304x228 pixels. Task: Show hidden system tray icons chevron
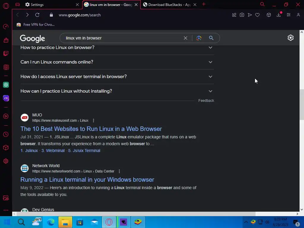coord(246,222)
